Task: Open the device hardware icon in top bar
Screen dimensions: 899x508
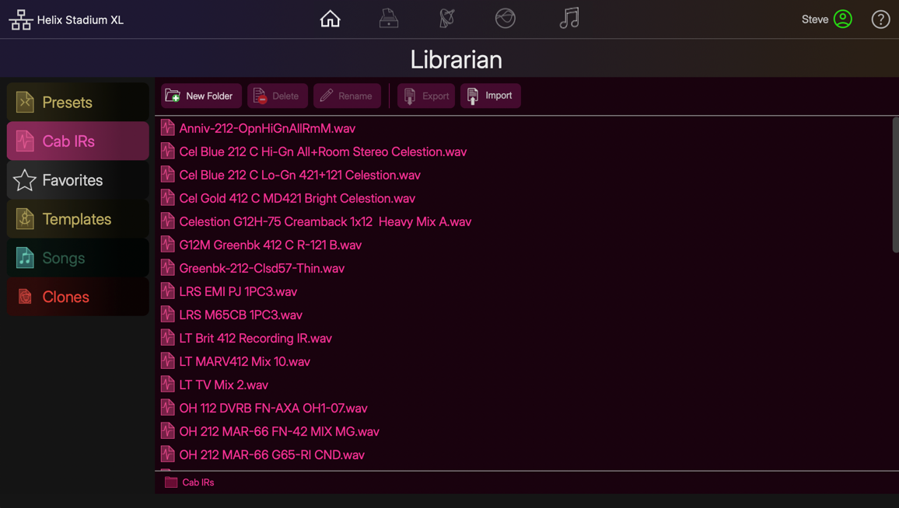Action: click(x=389, y=19)
